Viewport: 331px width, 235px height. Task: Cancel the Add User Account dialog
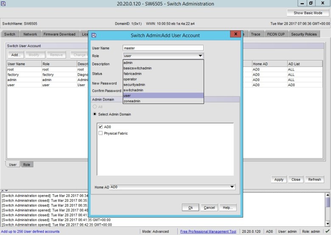pyautogui.click(x=209, y=208)
